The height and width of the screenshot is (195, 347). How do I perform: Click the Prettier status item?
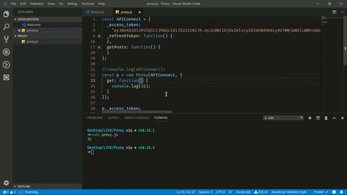(x=320, y=192)
